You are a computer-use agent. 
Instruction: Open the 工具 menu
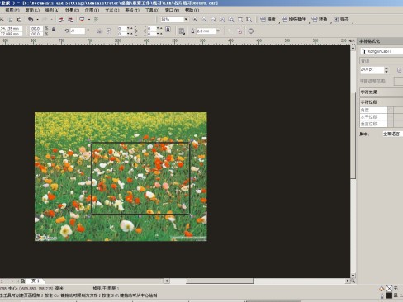tap(152, 10)
